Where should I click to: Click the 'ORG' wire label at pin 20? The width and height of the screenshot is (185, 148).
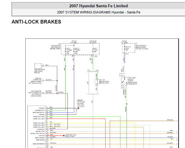point(52,147)
